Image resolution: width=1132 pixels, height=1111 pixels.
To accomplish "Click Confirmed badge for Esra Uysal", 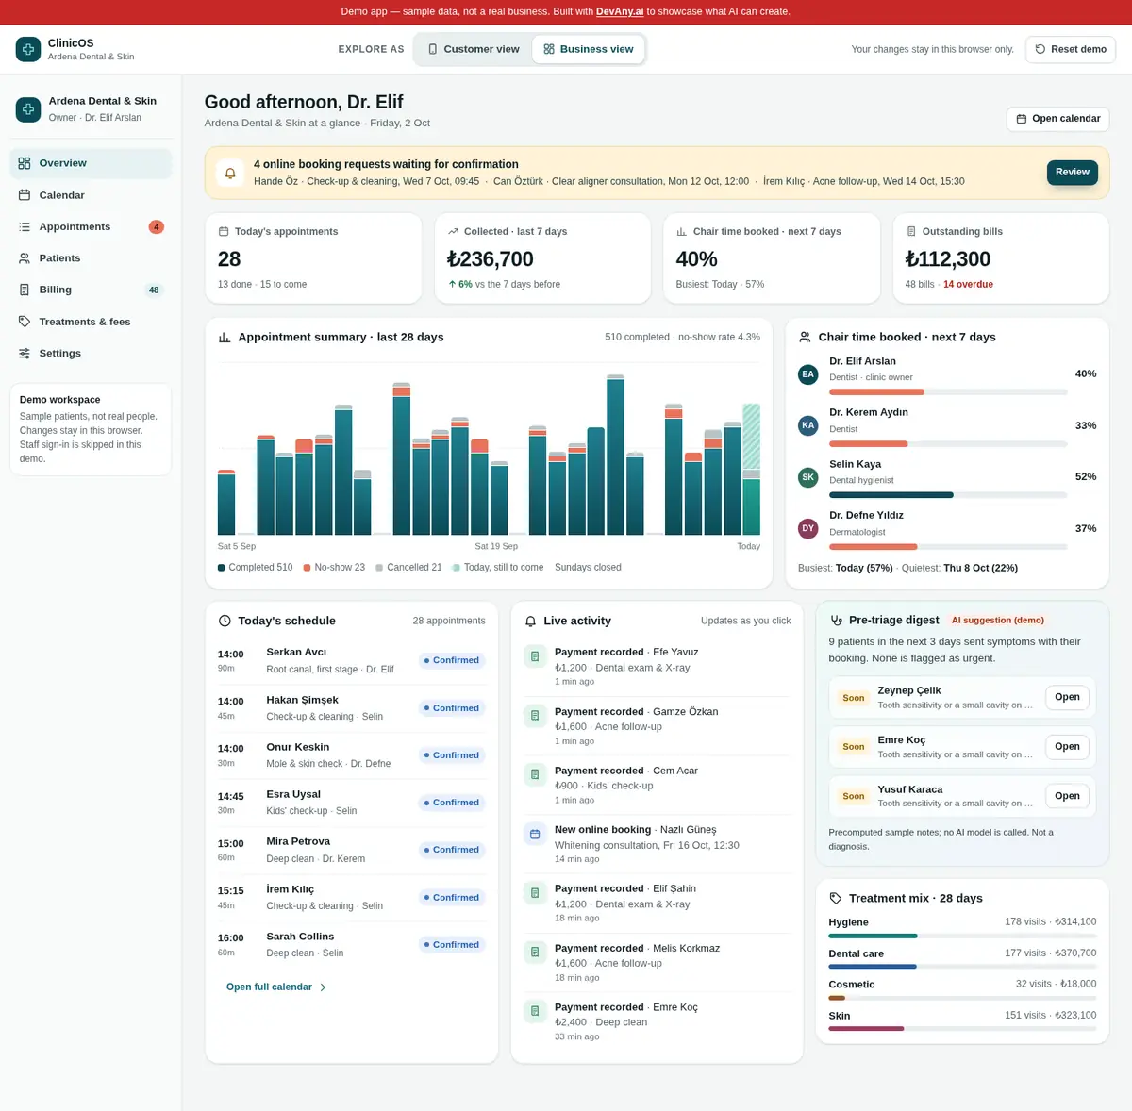I will [452, 803].
